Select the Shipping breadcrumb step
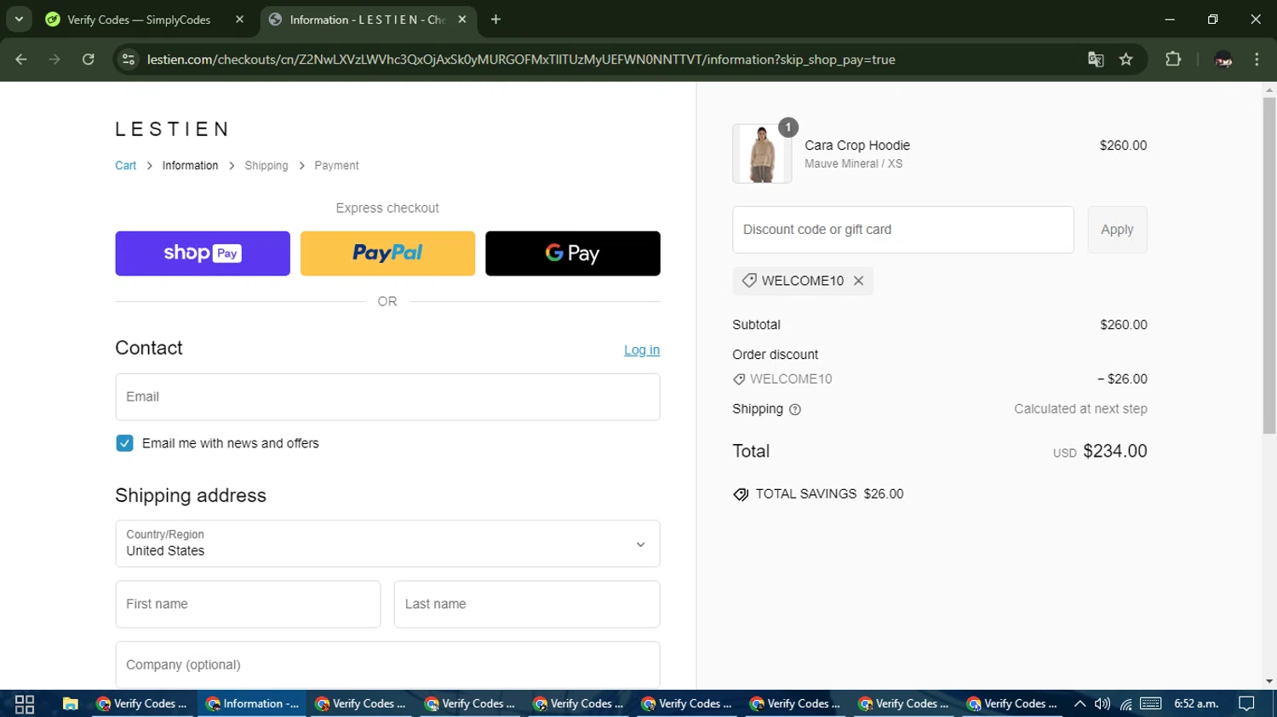 point(266,166)
